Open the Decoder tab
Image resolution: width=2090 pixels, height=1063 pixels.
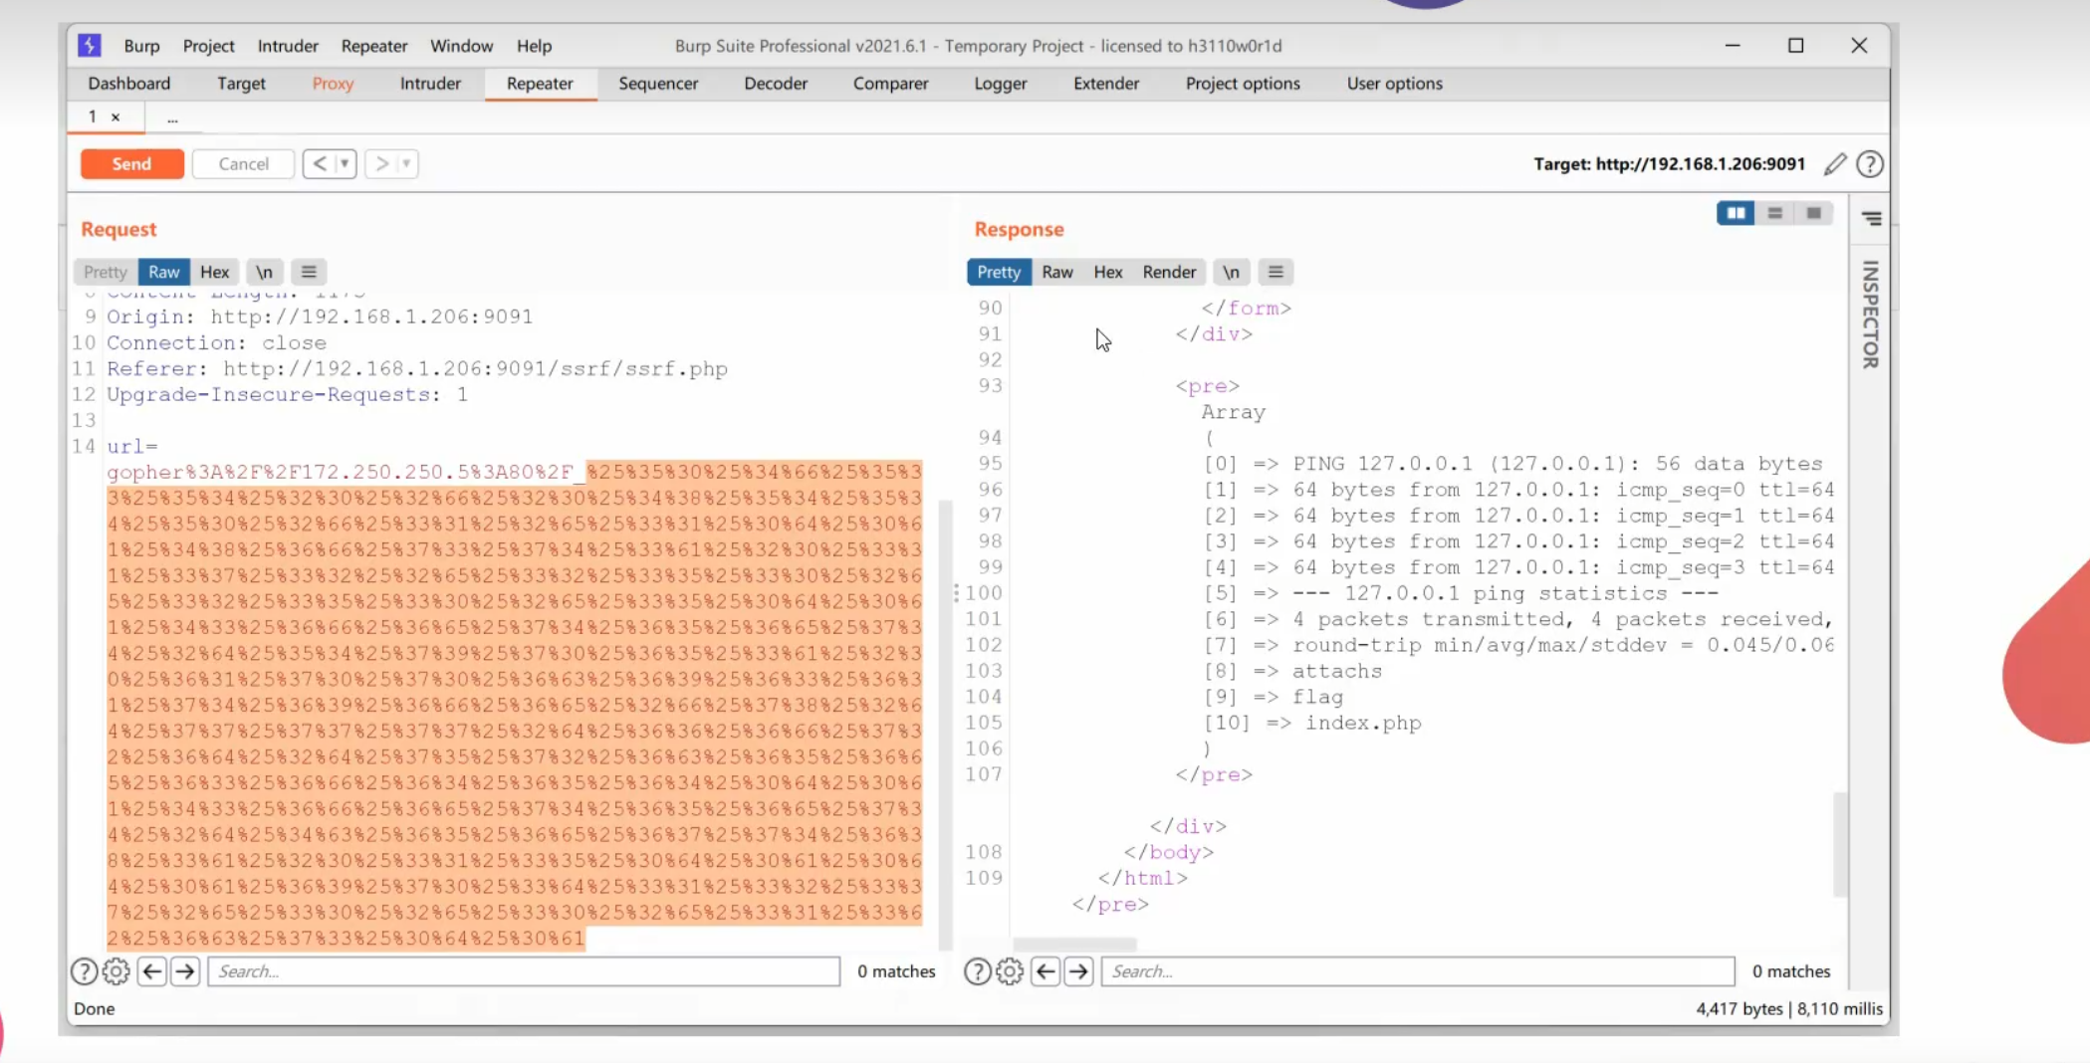(775, 84)
